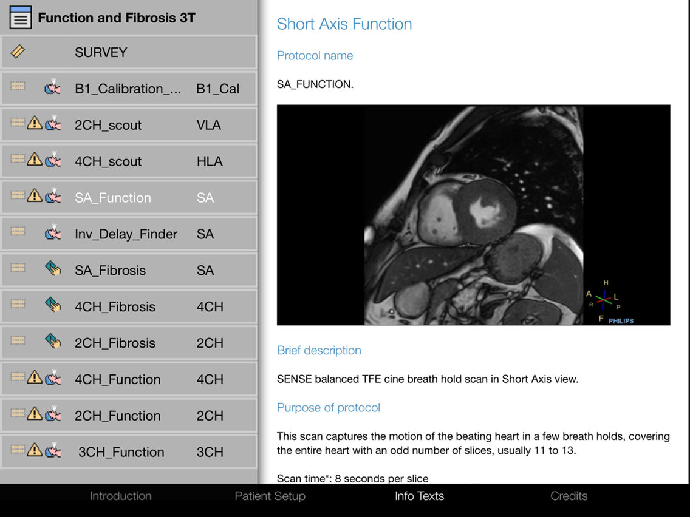This screenshot has height=517, width=690.
Task: Click the breath-hold patient icon on SA_Function
Action: tap(52, 196)
